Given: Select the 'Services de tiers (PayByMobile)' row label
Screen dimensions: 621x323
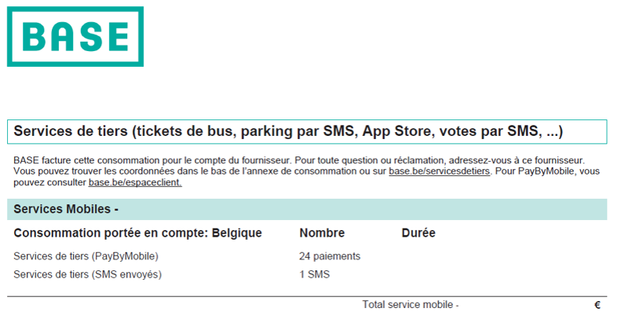Looking at the screenshot, I should pyautogui.click(x=86, y=256).
